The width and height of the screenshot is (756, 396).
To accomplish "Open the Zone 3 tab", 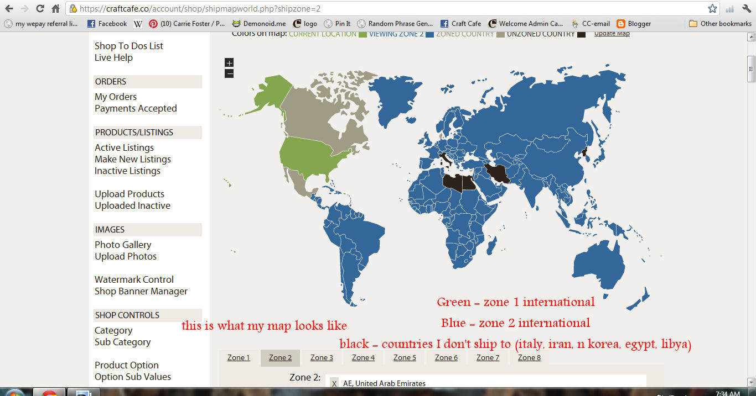I will tap(322, 357).
